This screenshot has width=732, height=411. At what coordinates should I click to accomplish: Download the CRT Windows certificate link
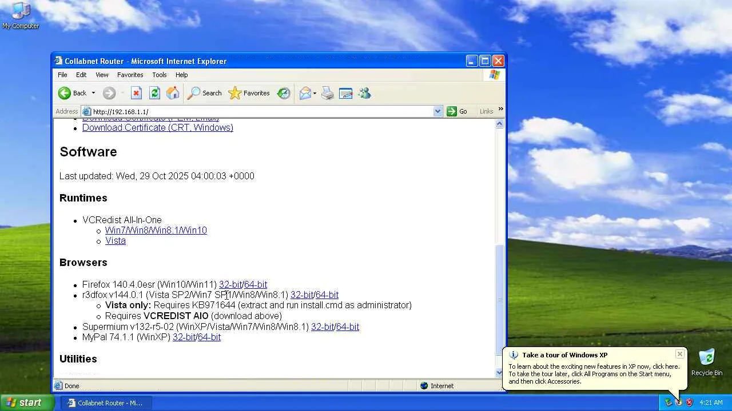[158, 127]
